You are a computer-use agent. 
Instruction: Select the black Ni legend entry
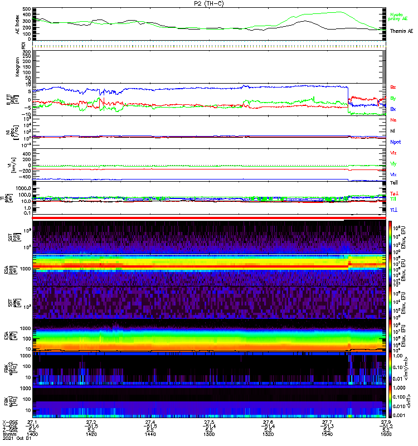point(392,131)
